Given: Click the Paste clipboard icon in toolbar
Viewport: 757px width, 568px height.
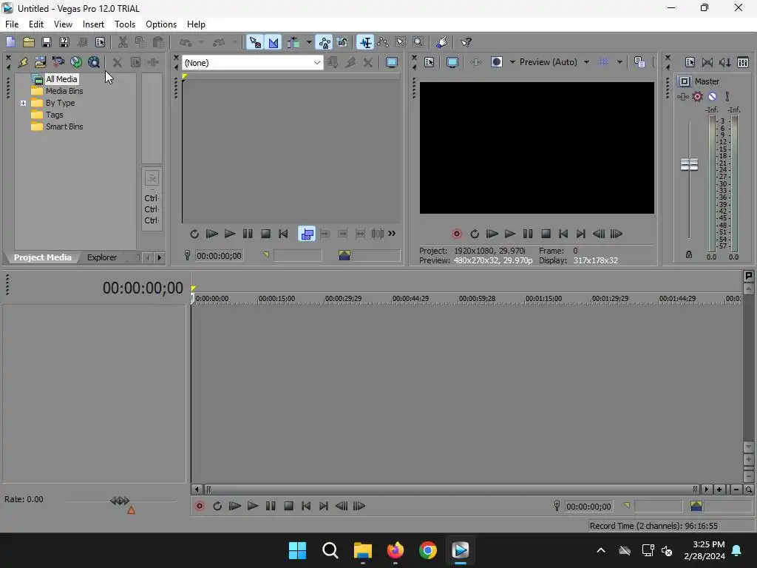Looking at the screenshot, I should click(x=158, y=42).
